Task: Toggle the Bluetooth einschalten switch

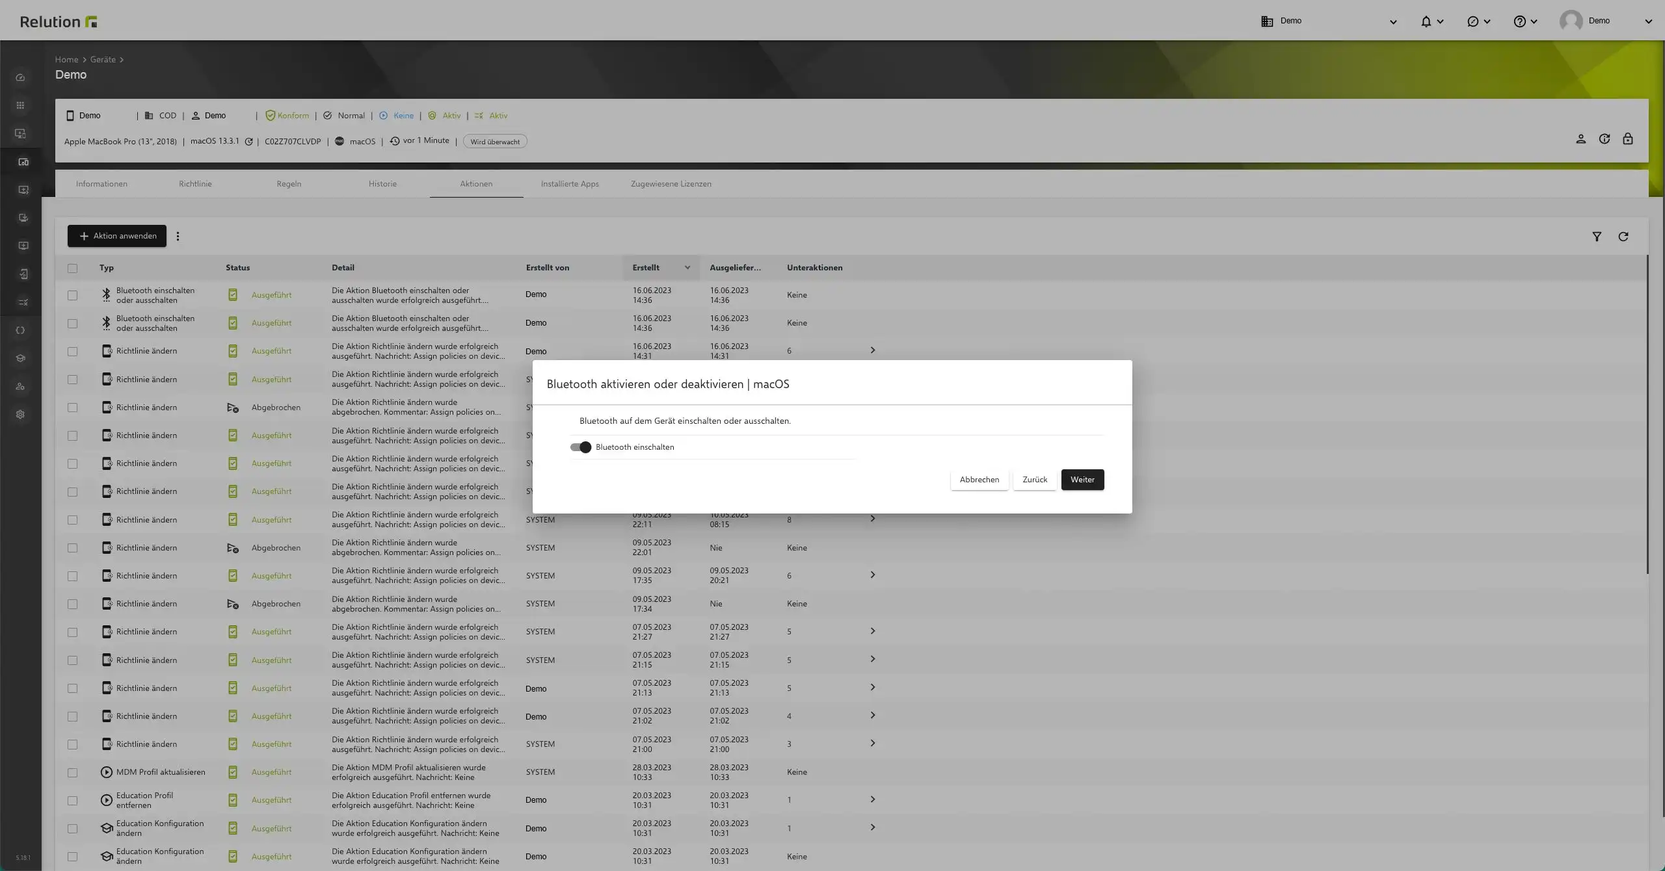Action: pos(580,447)
